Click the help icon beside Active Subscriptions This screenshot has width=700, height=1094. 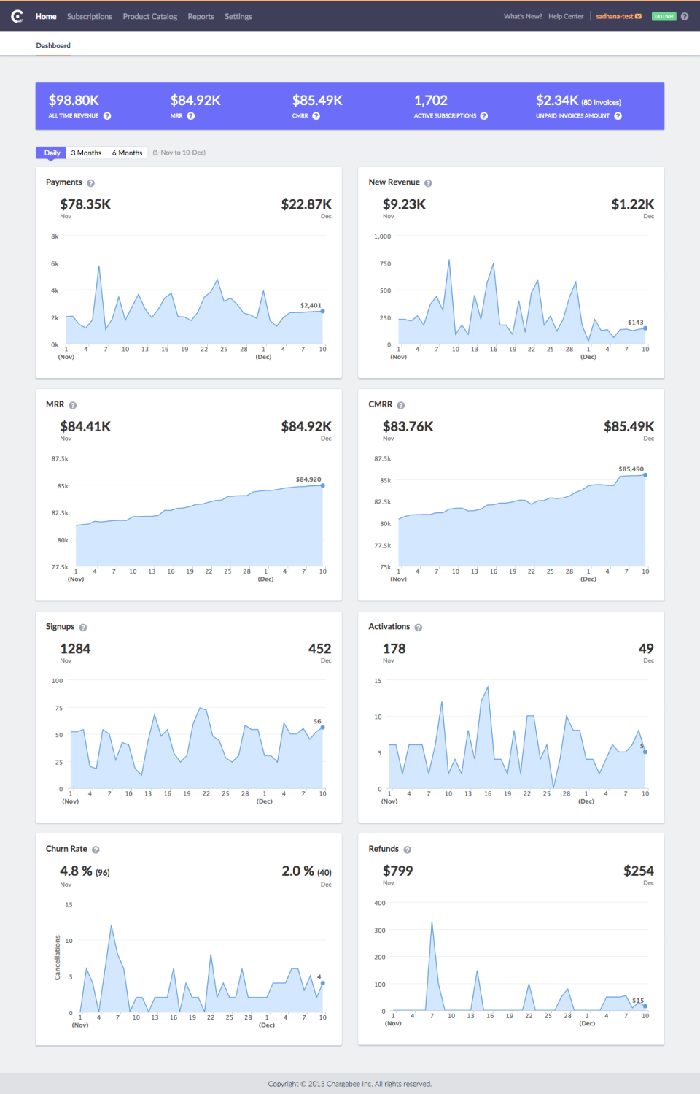pos(484,116)
